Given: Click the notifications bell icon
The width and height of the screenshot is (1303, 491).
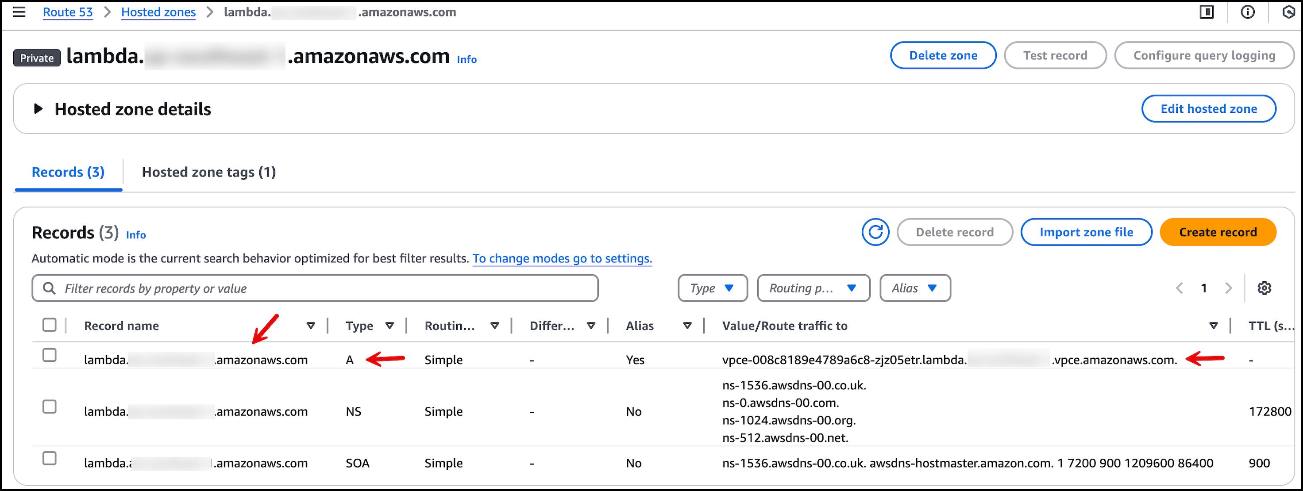Looking at the screenshot, I should coord(1288,12).
